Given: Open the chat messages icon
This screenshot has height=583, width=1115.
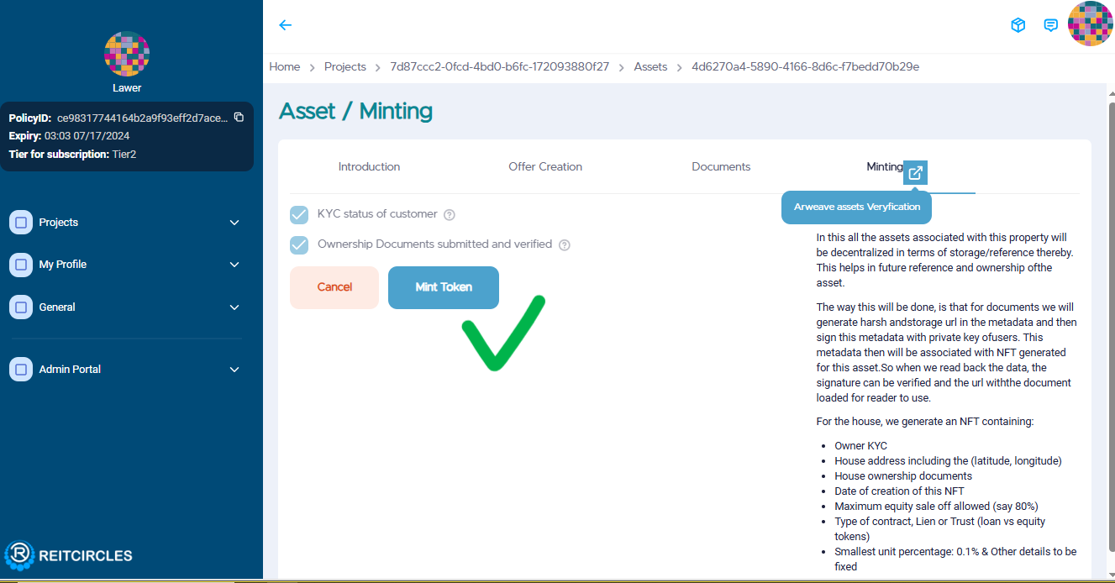Looking at the screenshot, I should (x=1050, y=25).
